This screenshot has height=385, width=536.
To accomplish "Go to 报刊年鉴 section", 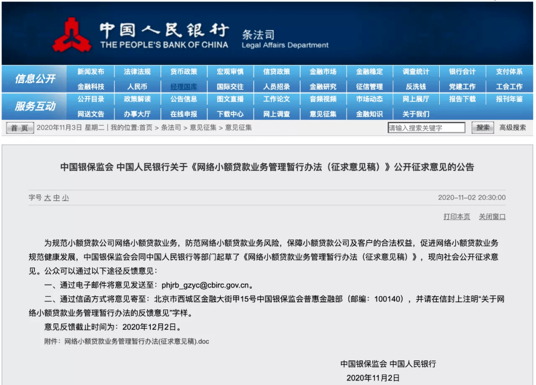I will (x=509, y=99).
